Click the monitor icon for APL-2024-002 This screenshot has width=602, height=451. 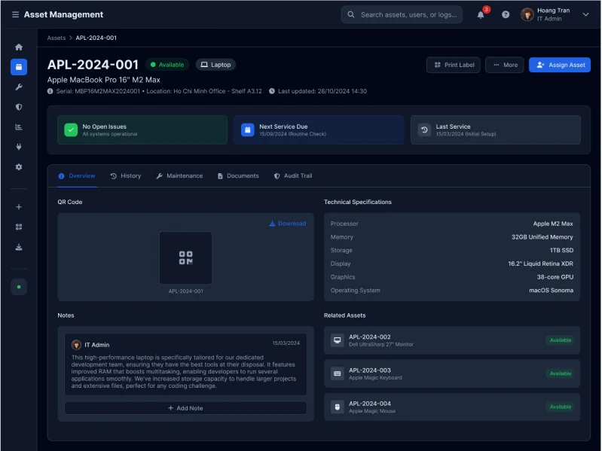tap(338, 340)
